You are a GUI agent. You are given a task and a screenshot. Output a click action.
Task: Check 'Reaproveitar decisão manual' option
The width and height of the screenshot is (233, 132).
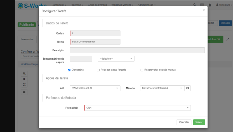click(x=142, y=70)
